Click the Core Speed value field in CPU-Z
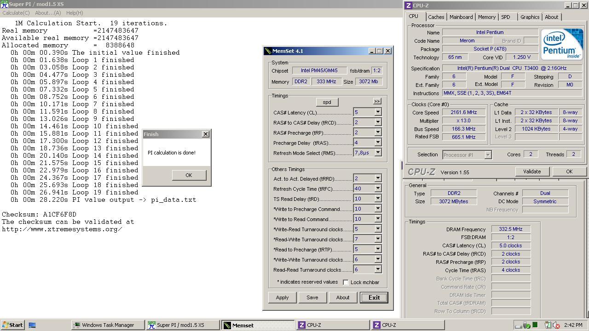This screenshot has height=331, width=589. coord(463,113)
